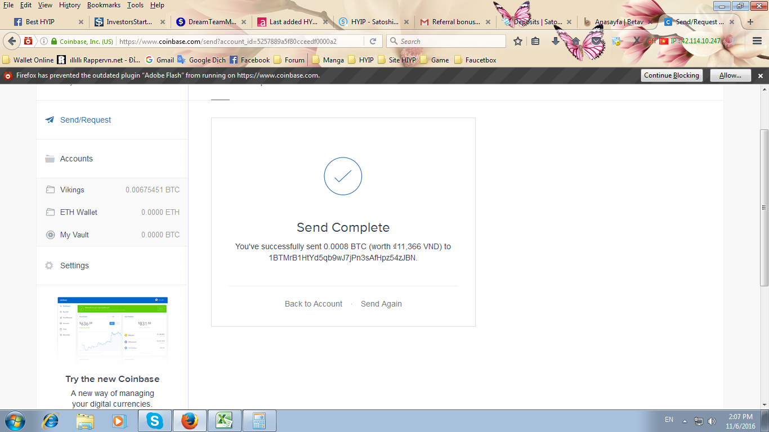Viewport: 769px width, 432px height.
Task: Bookmark this page with the star icon
Action: tap(518, 41)
